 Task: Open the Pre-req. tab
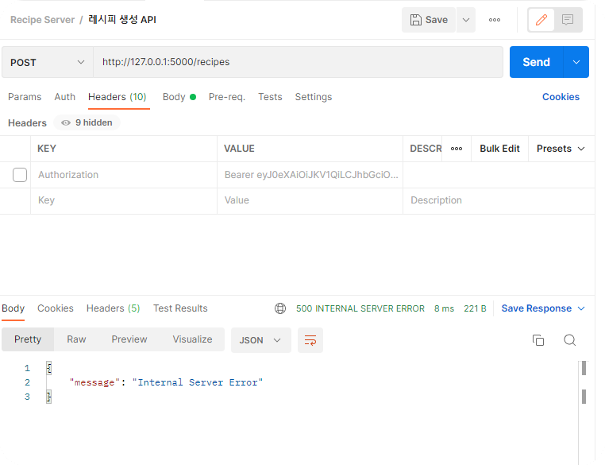[227, 97]
